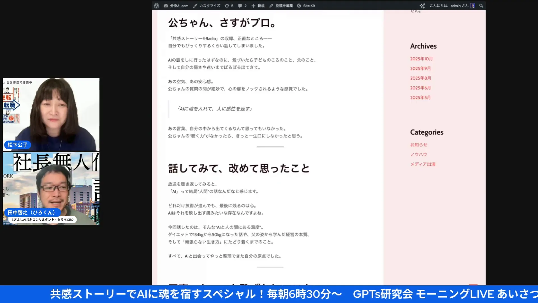
Task: Select the カスタマイズ brush icon
Action: (195, 5)
